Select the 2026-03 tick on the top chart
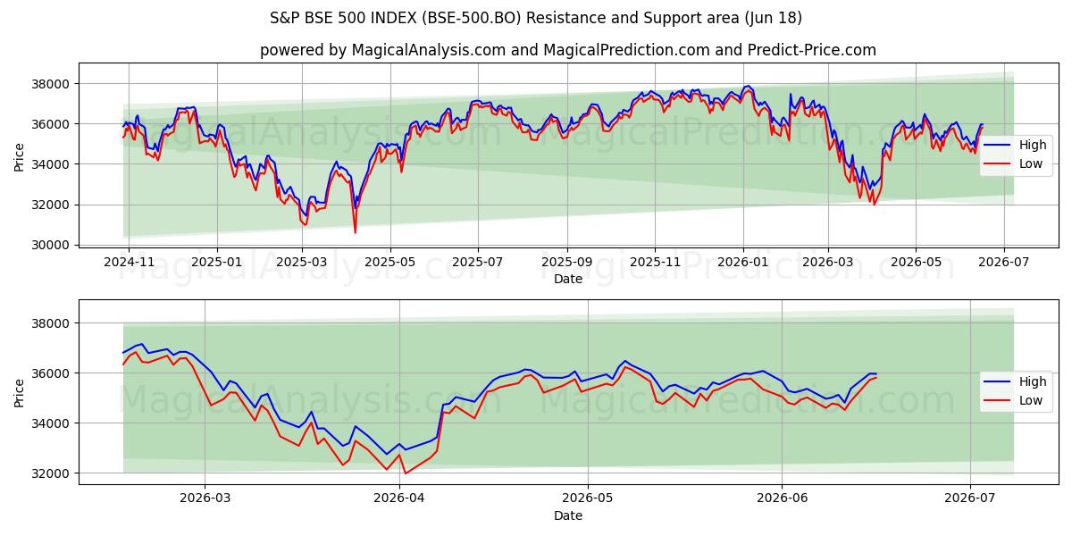The width and height of the screenshot is (1072, 536). pyautogui.click(x=827, y=263)
